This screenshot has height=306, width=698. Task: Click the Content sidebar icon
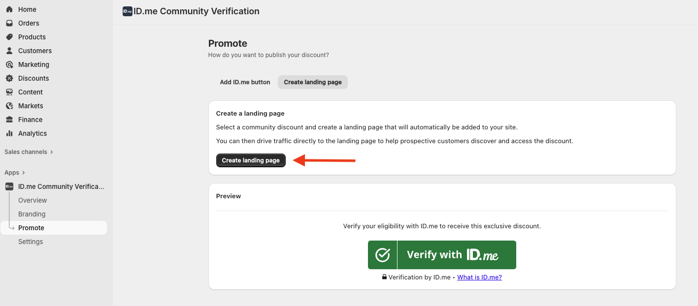pyautogui.click(x=9, y=92)
